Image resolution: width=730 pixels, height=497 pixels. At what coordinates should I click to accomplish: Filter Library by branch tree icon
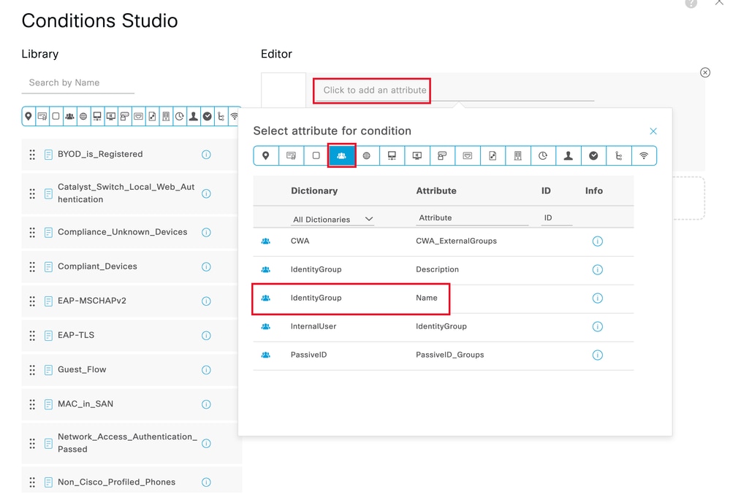pos(221,116)
